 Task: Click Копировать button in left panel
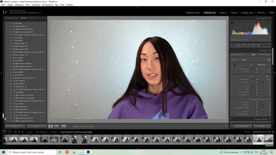click(x=16, y=126)
